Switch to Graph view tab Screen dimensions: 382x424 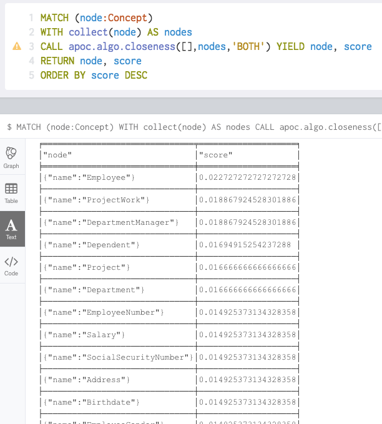12,157
